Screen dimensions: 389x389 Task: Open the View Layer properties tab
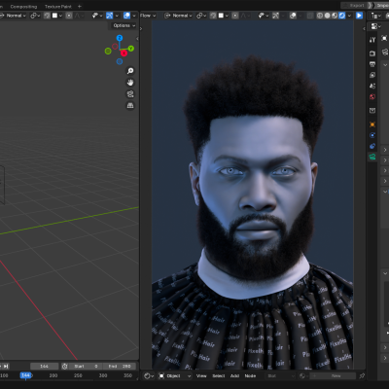coord(372,75)
